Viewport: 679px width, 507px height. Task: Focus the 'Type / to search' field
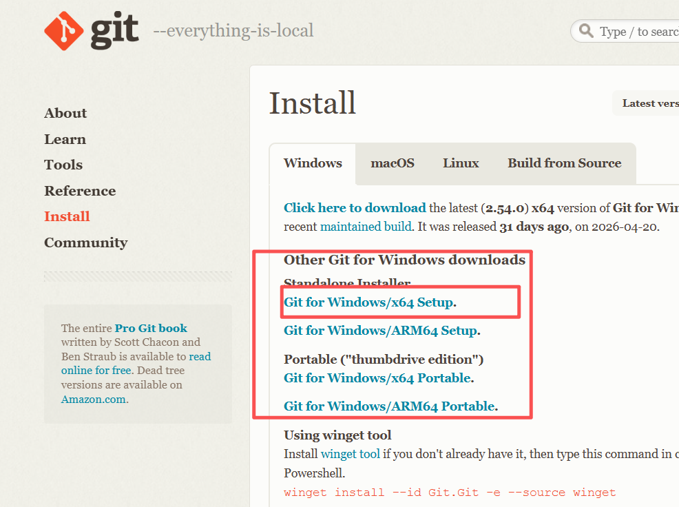pos(625,31)
